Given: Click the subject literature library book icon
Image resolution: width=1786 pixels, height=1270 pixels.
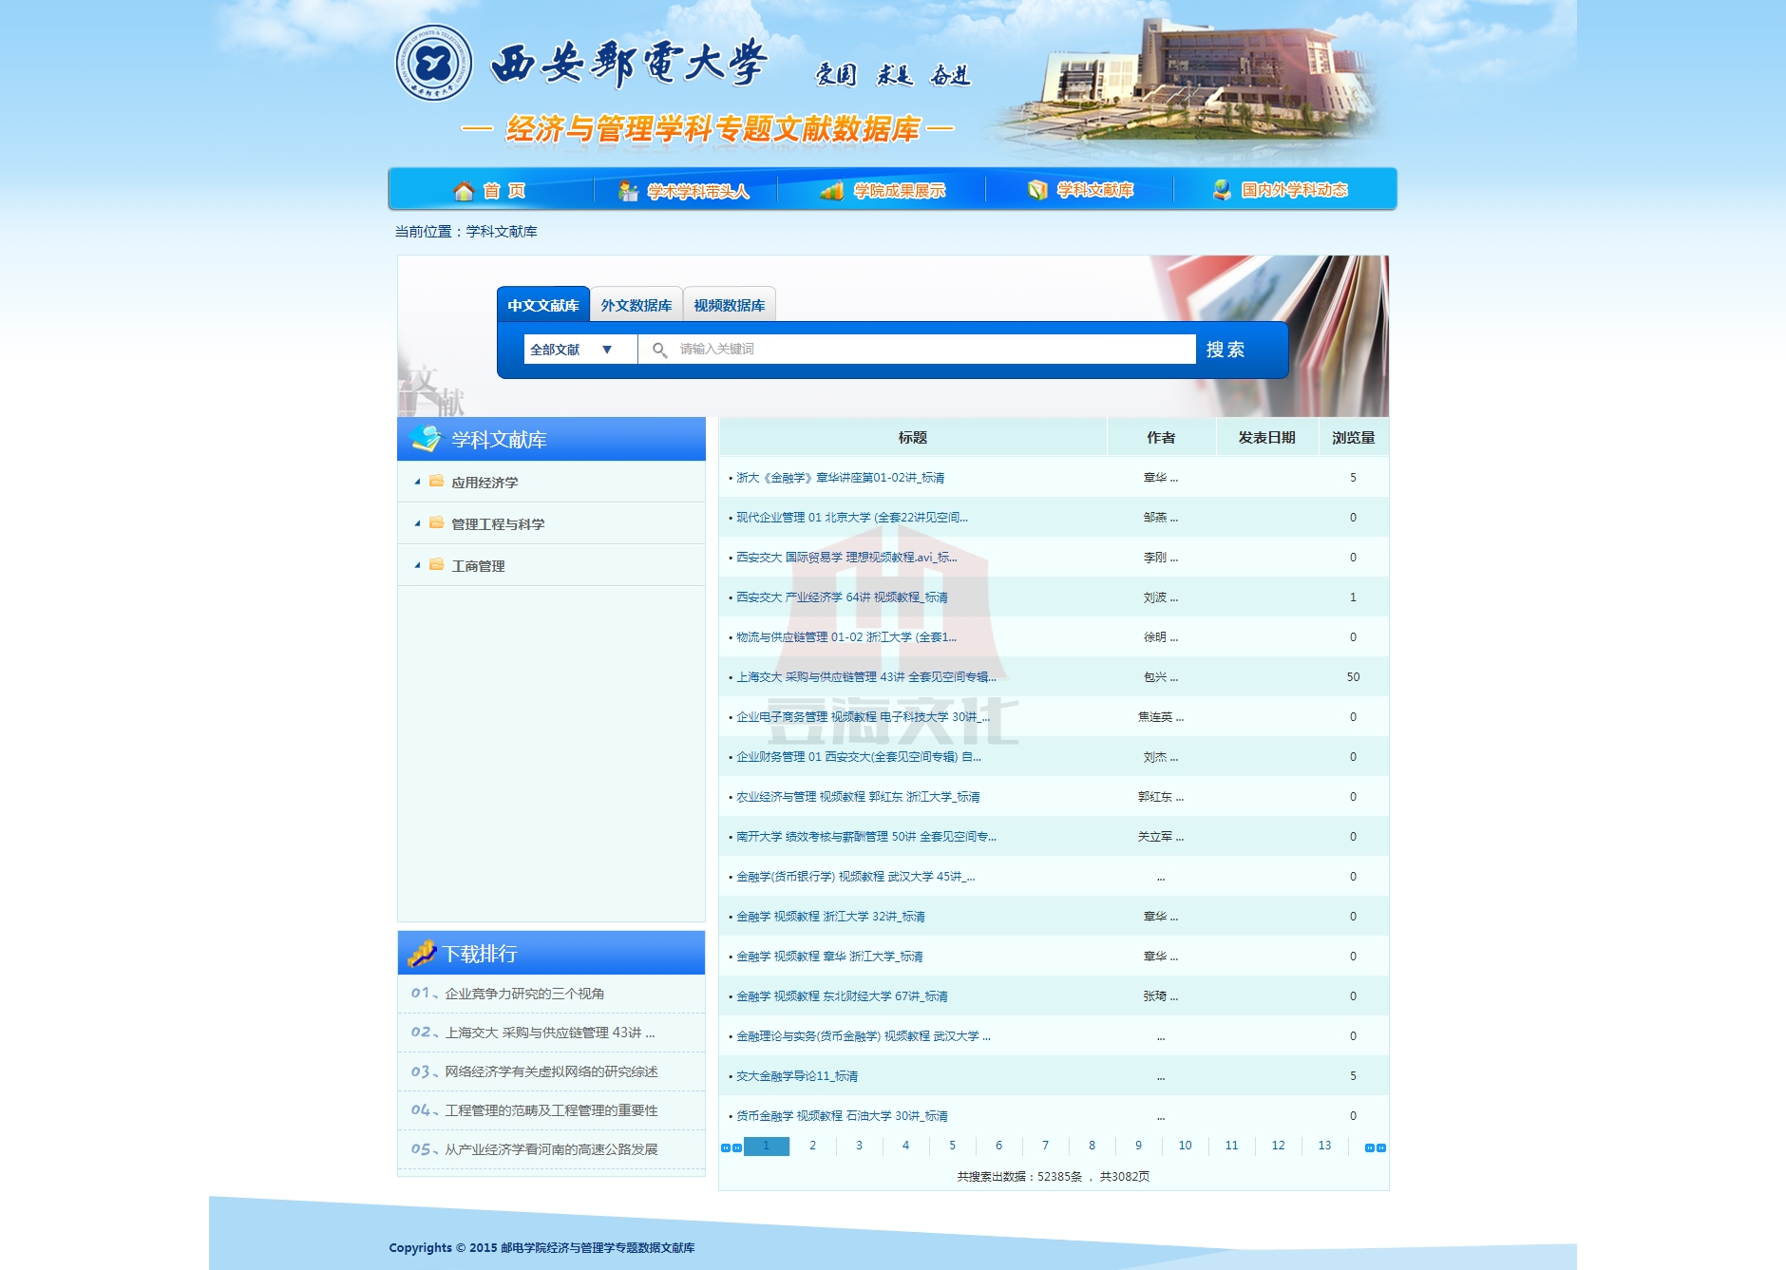Looking at the screenshot, I should 1037,190.
